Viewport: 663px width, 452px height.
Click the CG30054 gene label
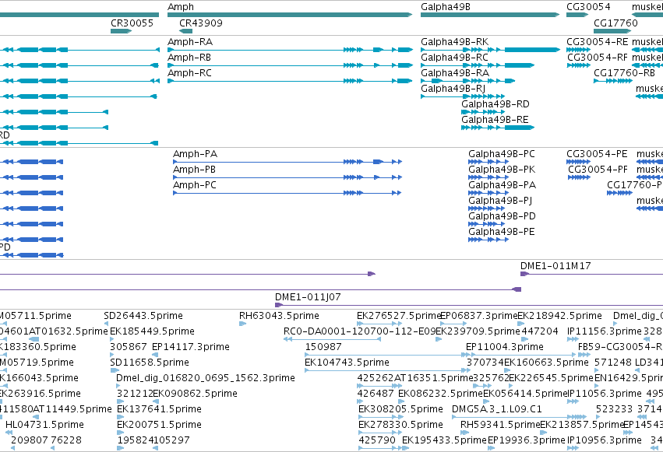[588, 7]
